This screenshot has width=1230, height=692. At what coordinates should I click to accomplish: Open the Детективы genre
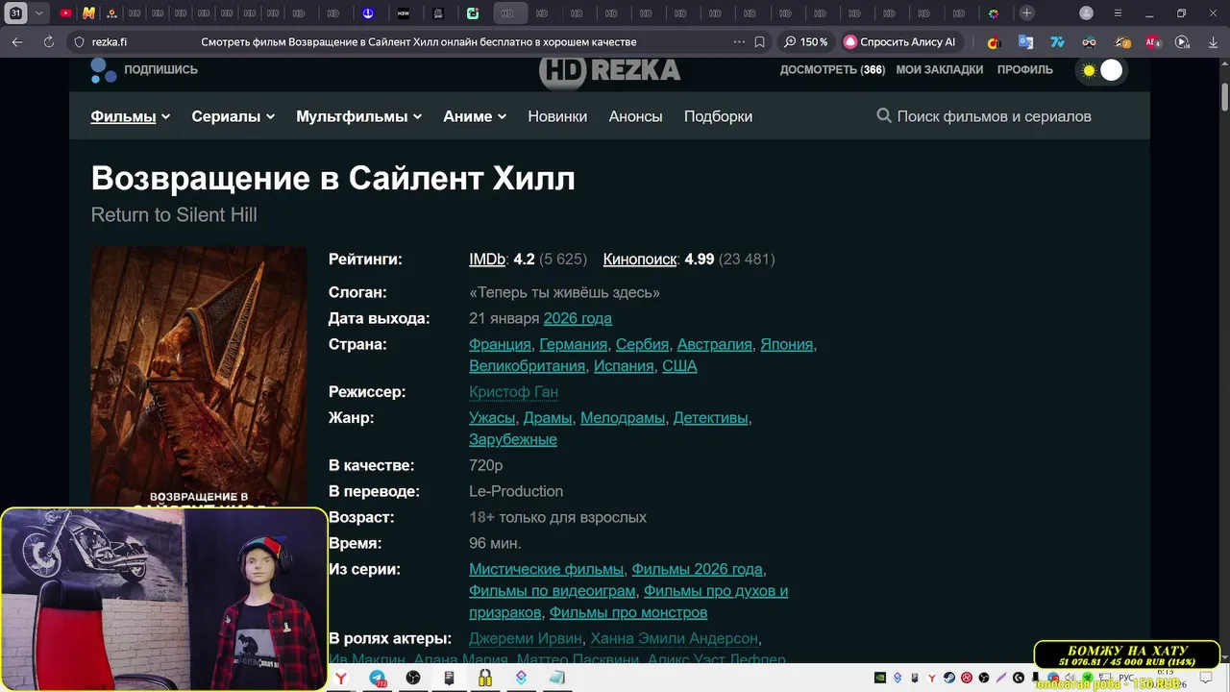point(711,418)
